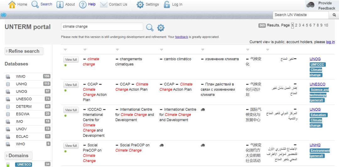Submit the UN Website search magnifier button

pyautogui.click(x=334, y=15)
